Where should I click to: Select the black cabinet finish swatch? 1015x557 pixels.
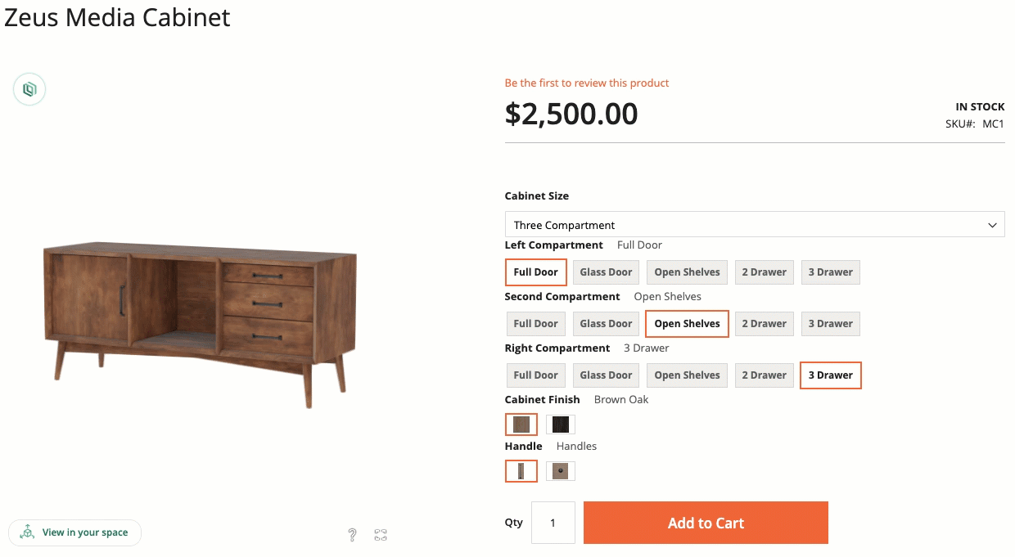561,424
